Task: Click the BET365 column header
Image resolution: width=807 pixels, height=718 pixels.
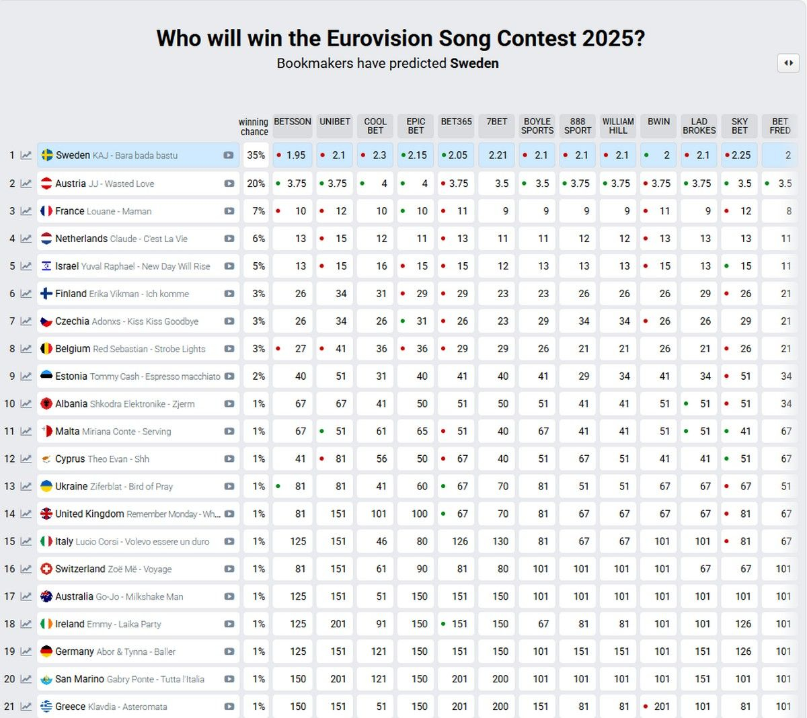Action: coord(457,122)
